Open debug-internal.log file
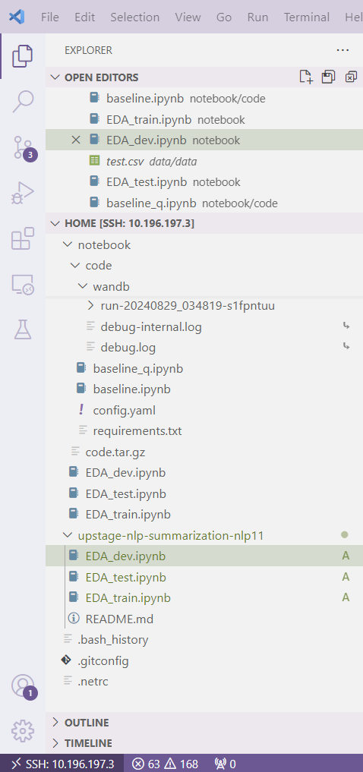 pyautogui.click(x=204, y=326)
